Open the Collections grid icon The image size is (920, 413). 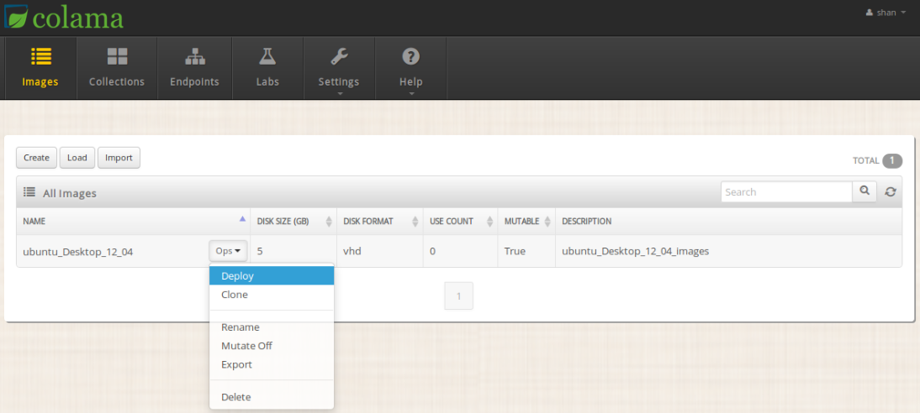click(x=117, y=56)
